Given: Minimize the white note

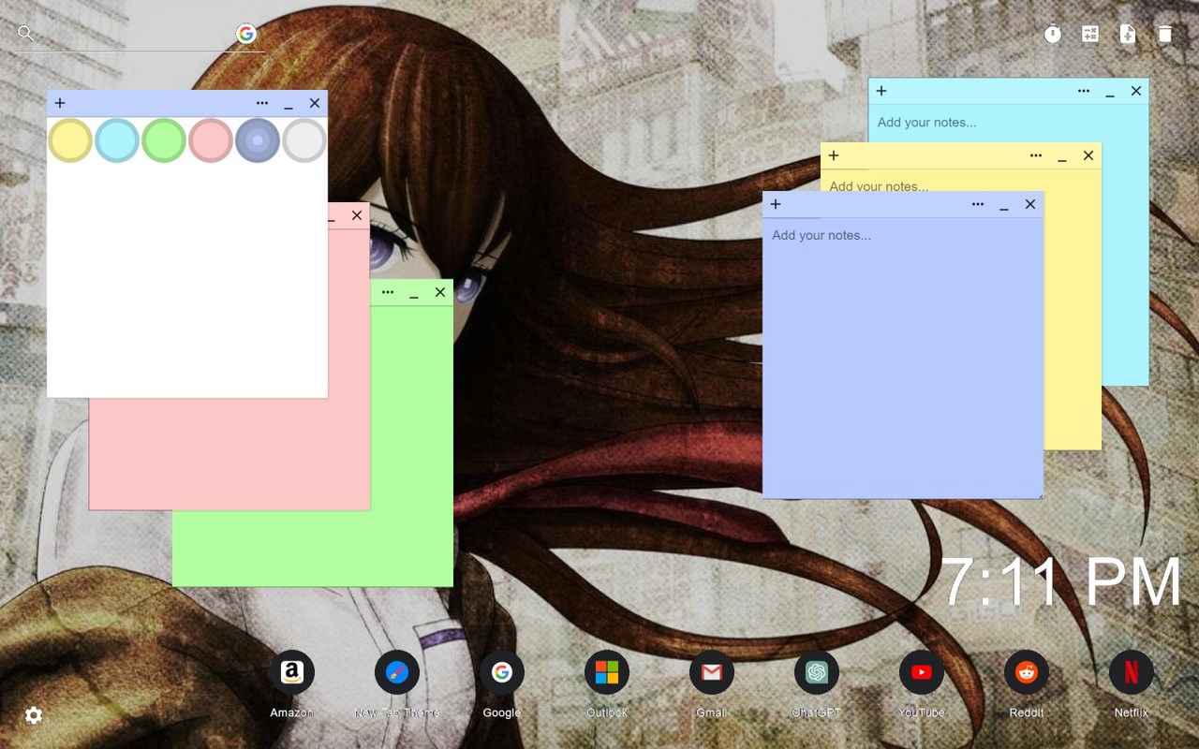Looking at the screenshot, I should tap(289, 103).
